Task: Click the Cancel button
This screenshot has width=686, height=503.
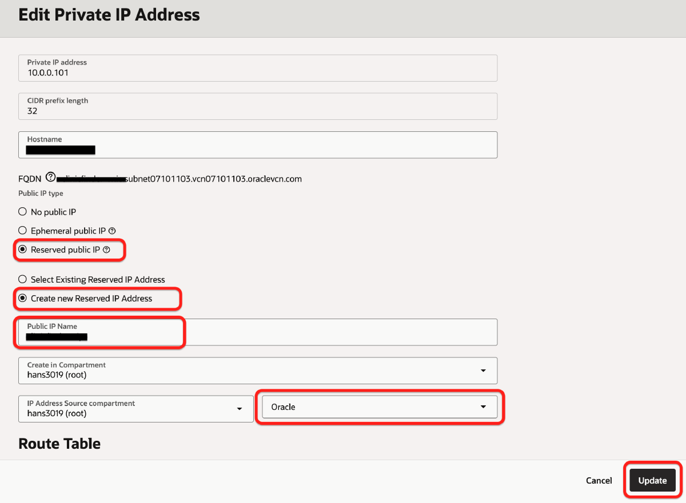Action: [x=599, y=481]
